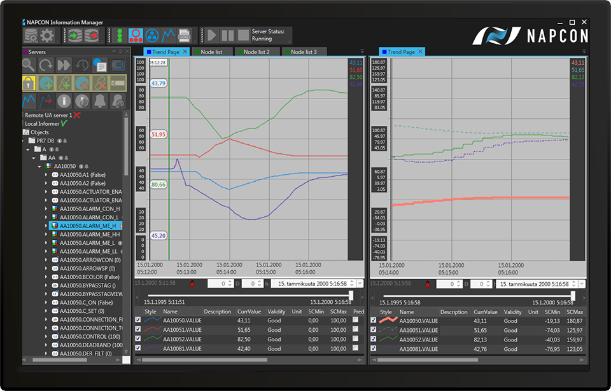
Task: Collapse the AA10050 tree node
Action: [38, 166]
